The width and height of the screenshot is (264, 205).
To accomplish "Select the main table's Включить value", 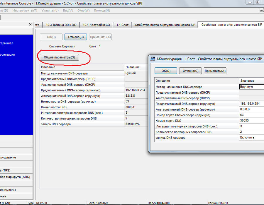I will [x=136, y=124].
